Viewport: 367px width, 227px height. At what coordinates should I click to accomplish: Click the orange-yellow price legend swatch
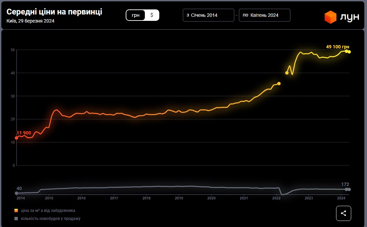tap(16, 211)
